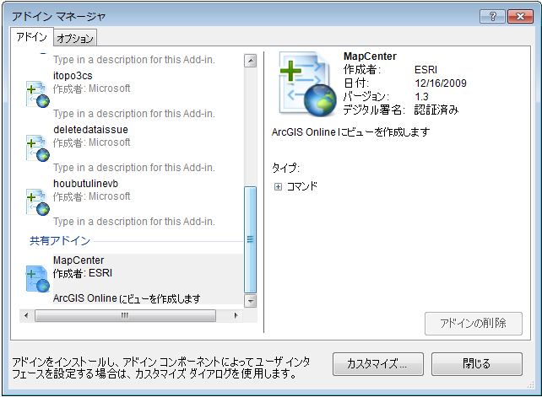Click 作成者: ESRI in the list

(x=83, y=273)
